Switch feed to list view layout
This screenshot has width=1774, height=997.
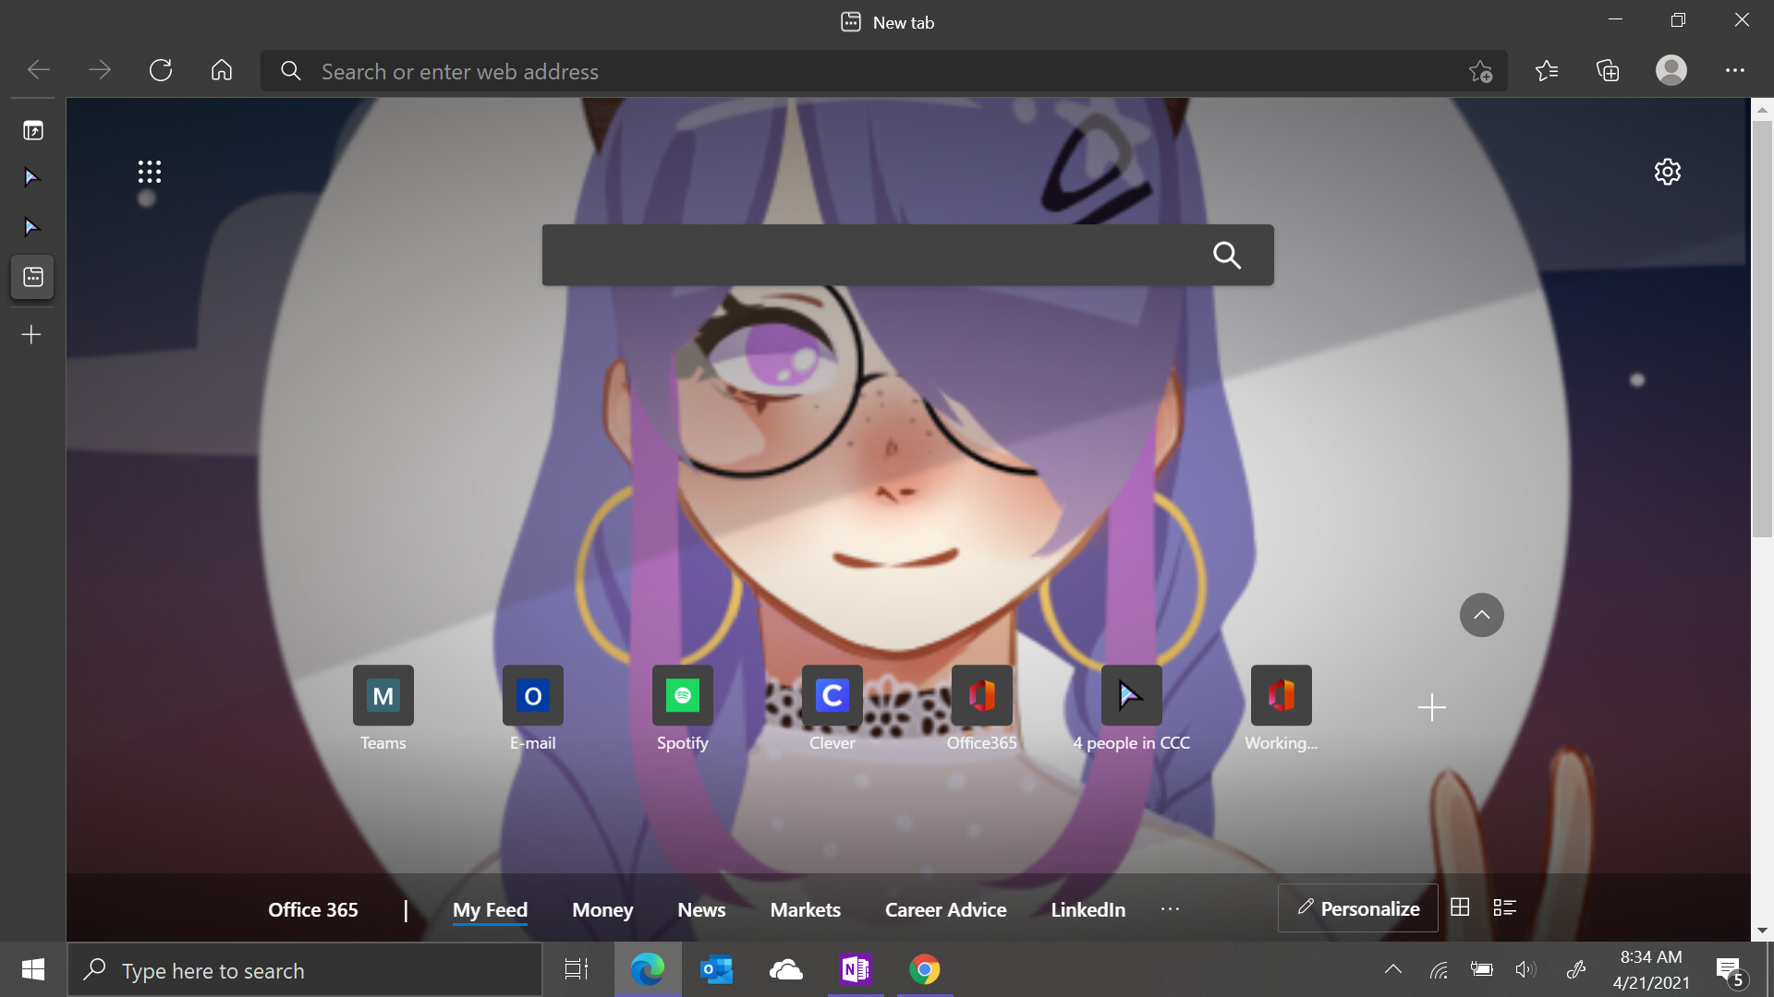coord(1504,907)
